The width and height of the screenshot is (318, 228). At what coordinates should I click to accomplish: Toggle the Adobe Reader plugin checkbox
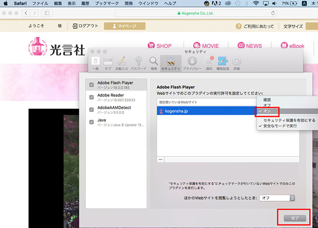pyautogui.click(x=91, y=97)
